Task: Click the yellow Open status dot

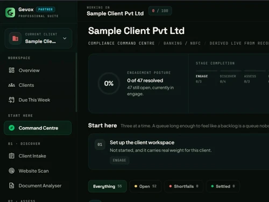Action: pos(136,186)
